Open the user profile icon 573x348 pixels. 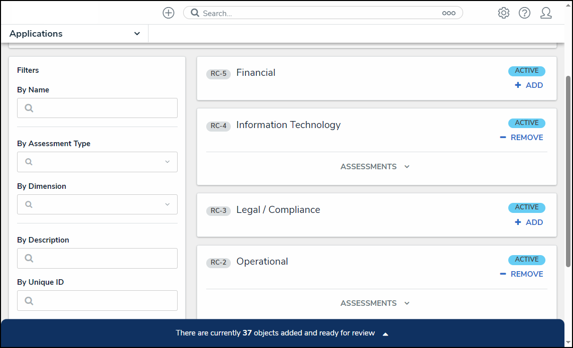pyautogui.click(x=546, y=13)
